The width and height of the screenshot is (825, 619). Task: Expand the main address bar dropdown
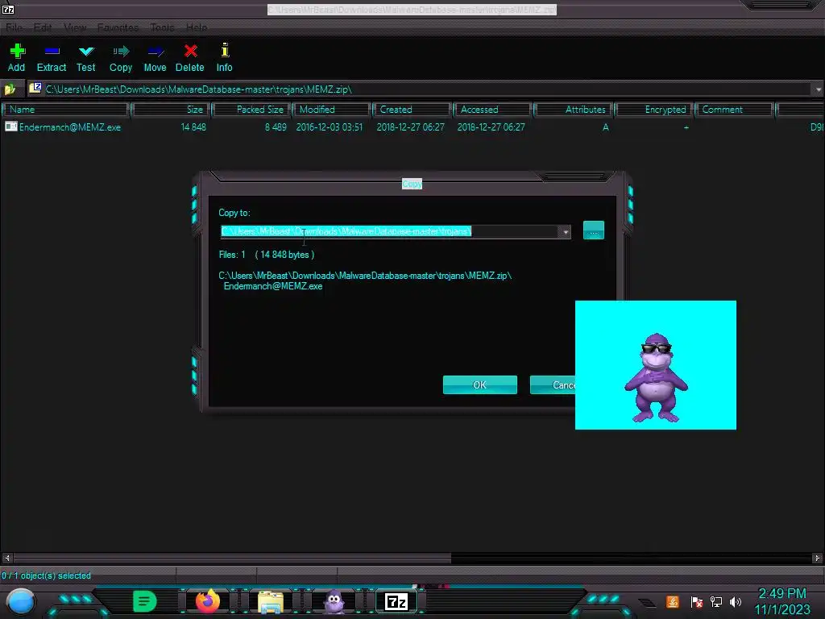819,89
